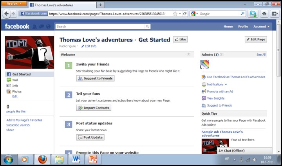Show hidden tray icons arrow
Screen dimensions: 282x166
tap(235, 160)
